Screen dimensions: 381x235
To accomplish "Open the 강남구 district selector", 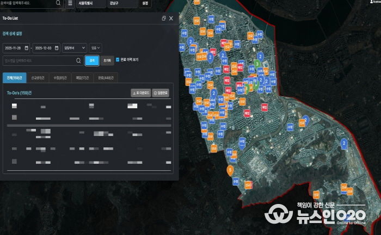I will pos(121,3).
